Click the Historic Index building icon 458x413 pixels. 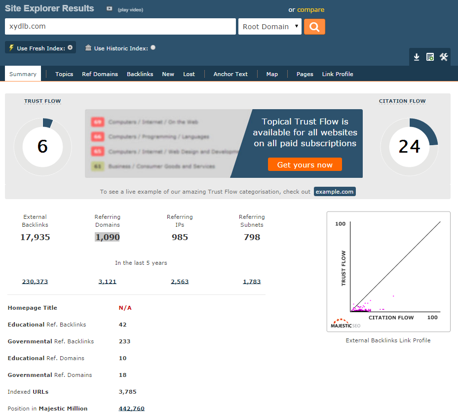(88, 47)
